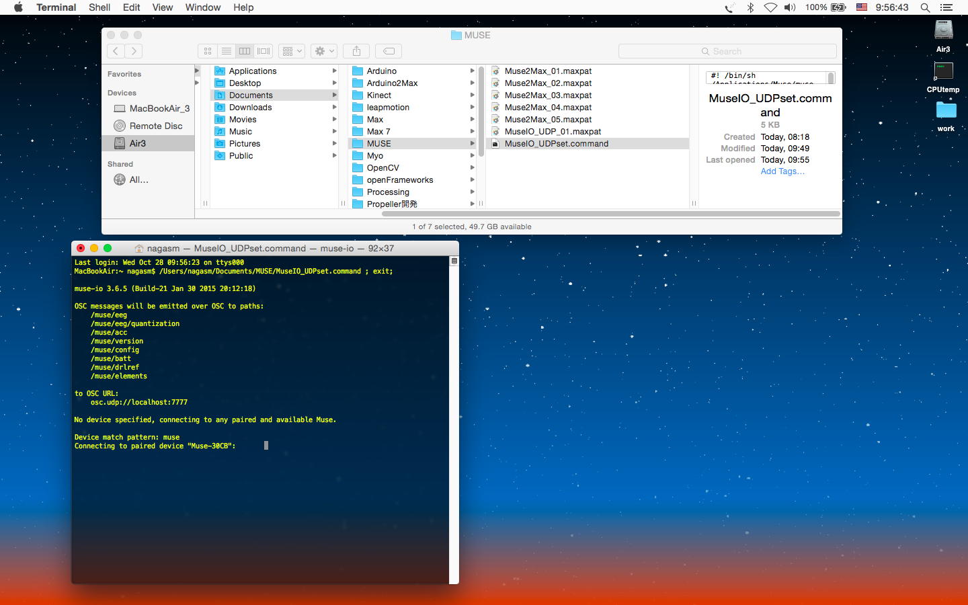Viewport: 968px width, 605px height.
Task: Open the Action gear dropdown menu
Action: (x=323, y=51)
